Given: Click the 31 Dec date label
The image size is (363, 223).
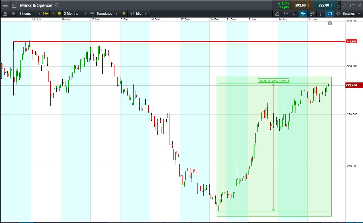Looking at the screenshot, I should 231,19.
